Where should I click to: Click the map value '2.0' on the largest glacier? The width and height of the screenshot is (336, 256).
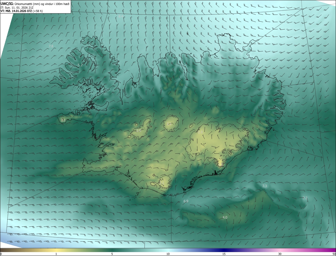[x=200, y=132]
